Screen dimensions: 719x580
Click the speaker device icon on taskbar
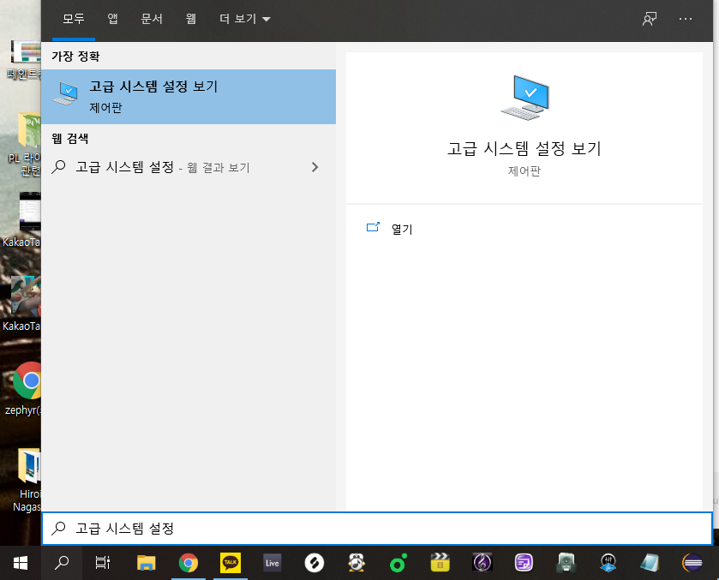tap(566, 563)
